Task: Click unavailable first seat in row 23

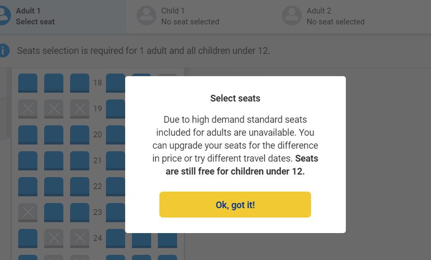Action: [x=28, y=212]
